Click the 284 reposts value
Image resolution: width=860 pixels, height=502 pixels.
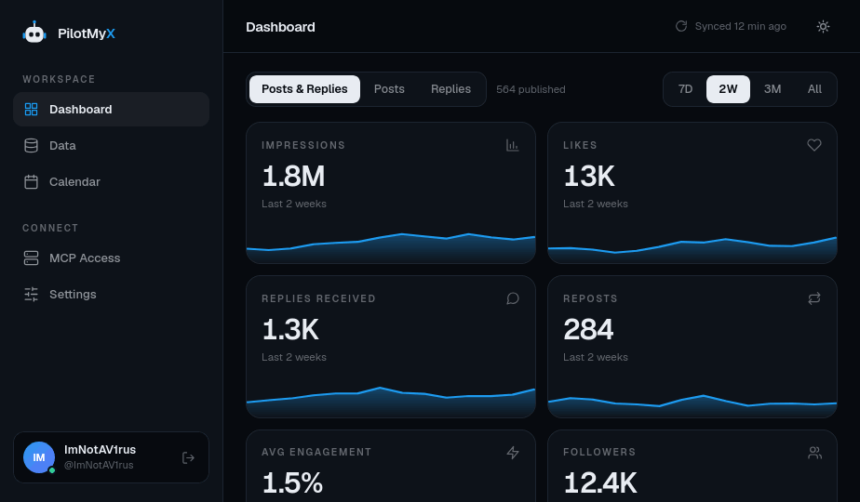coord(588,329)
